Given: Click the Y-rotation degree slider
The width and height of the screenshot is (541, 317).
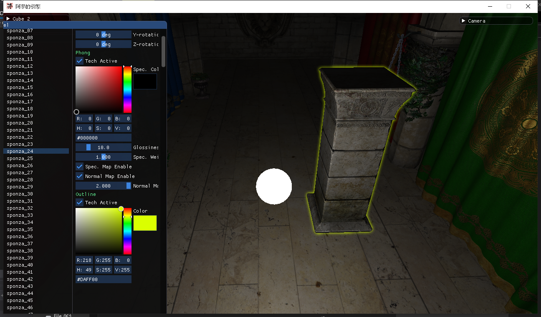Looking at the screenshot, I should [x=103, y=35].
